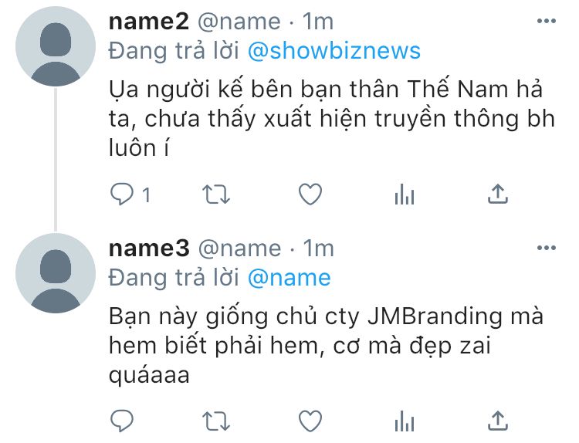View analytics of name3's tweet
Viewport: 579px width, 443px height.
405,421
